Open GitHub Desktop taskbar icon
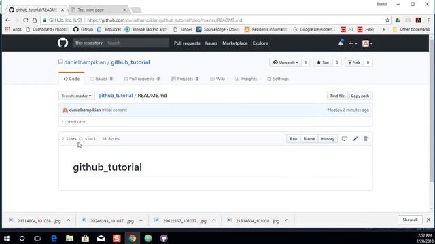435x244 pixels. [x=164, y=238]
